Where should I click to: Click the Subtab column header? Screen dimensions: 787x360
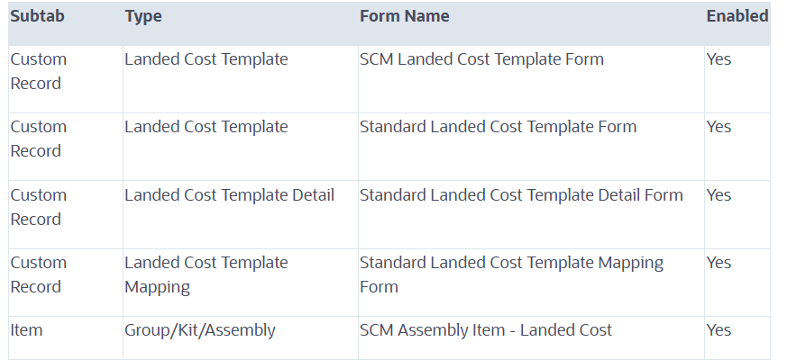[37, 16]
